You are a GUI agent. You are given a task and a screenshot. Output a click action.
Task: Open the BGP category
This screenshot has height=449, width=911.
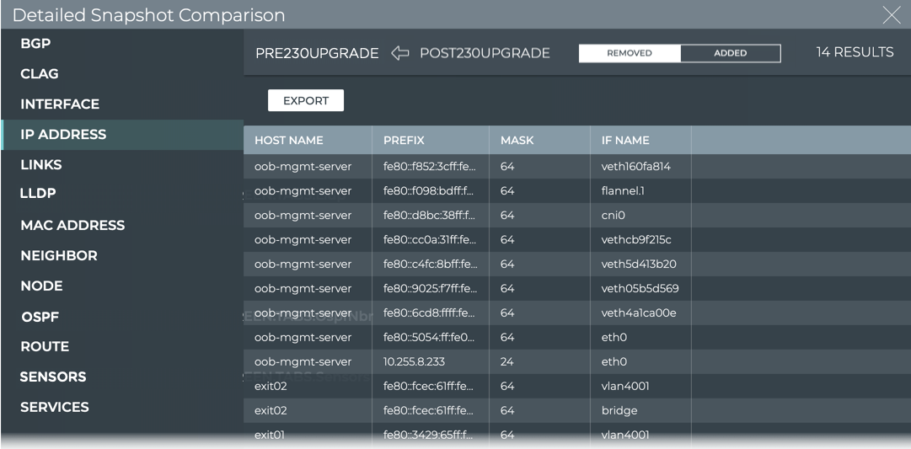coord(35,43)
